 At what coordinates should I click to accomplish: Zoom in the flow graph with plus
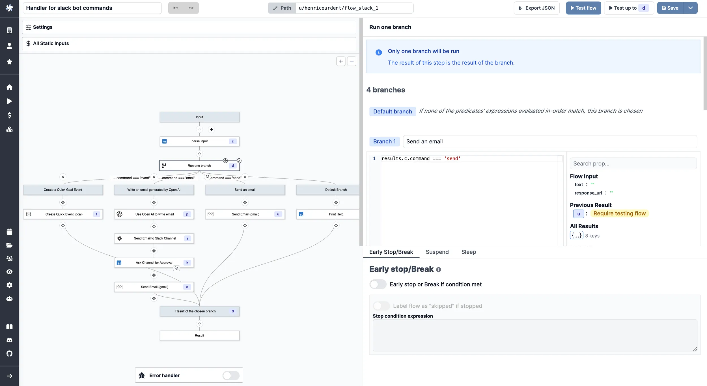(x=341, y=61)
